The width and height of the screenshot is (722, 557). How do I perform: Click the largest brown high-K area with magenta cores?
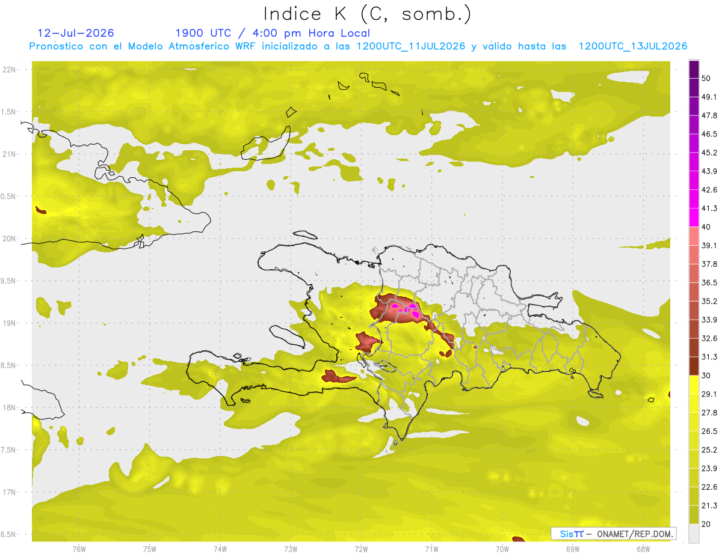[x=399, y=308]
